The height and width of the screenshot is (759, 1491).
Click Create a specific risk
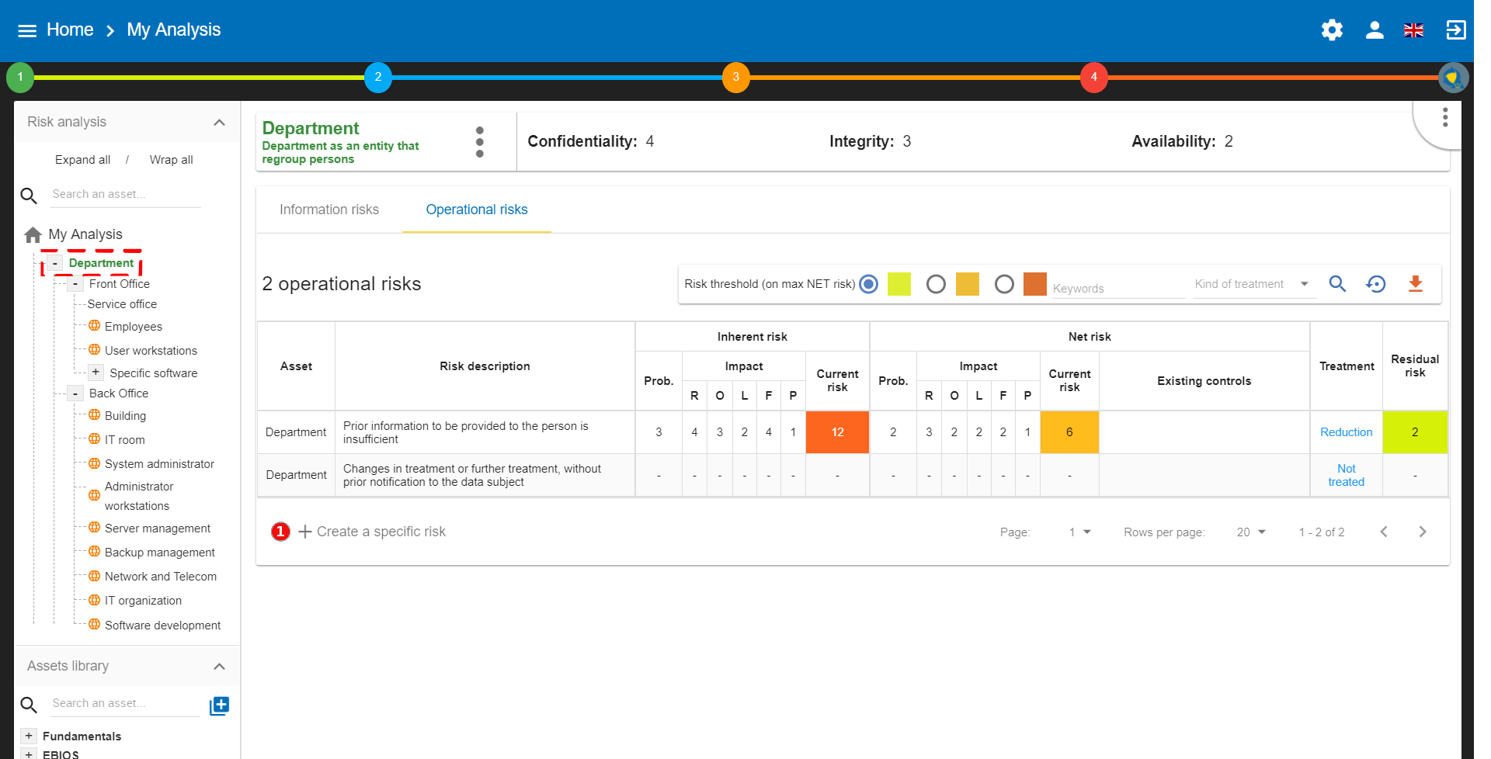[x=372, y=532]
